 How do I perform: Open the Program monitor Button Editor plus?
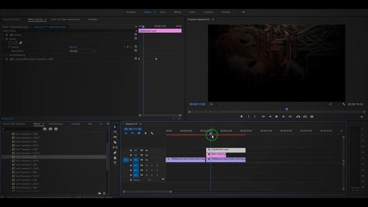coord(362,117)
